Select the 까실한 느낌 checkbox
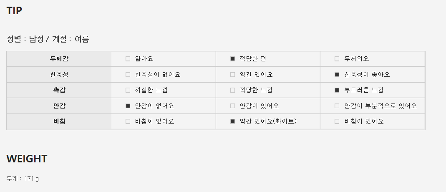 pyautogui.click(x=128, y=90)
